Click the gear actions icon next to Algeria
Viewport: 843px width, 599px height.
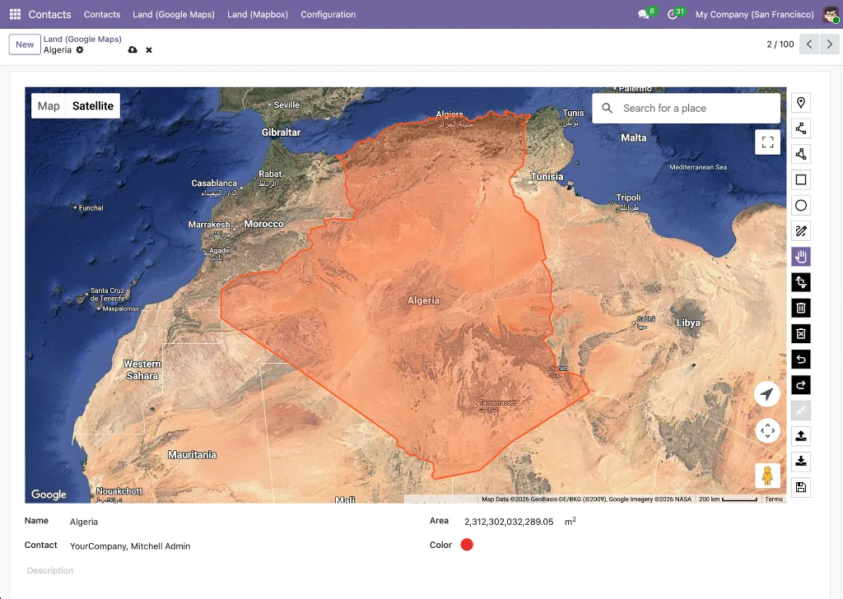80,49
